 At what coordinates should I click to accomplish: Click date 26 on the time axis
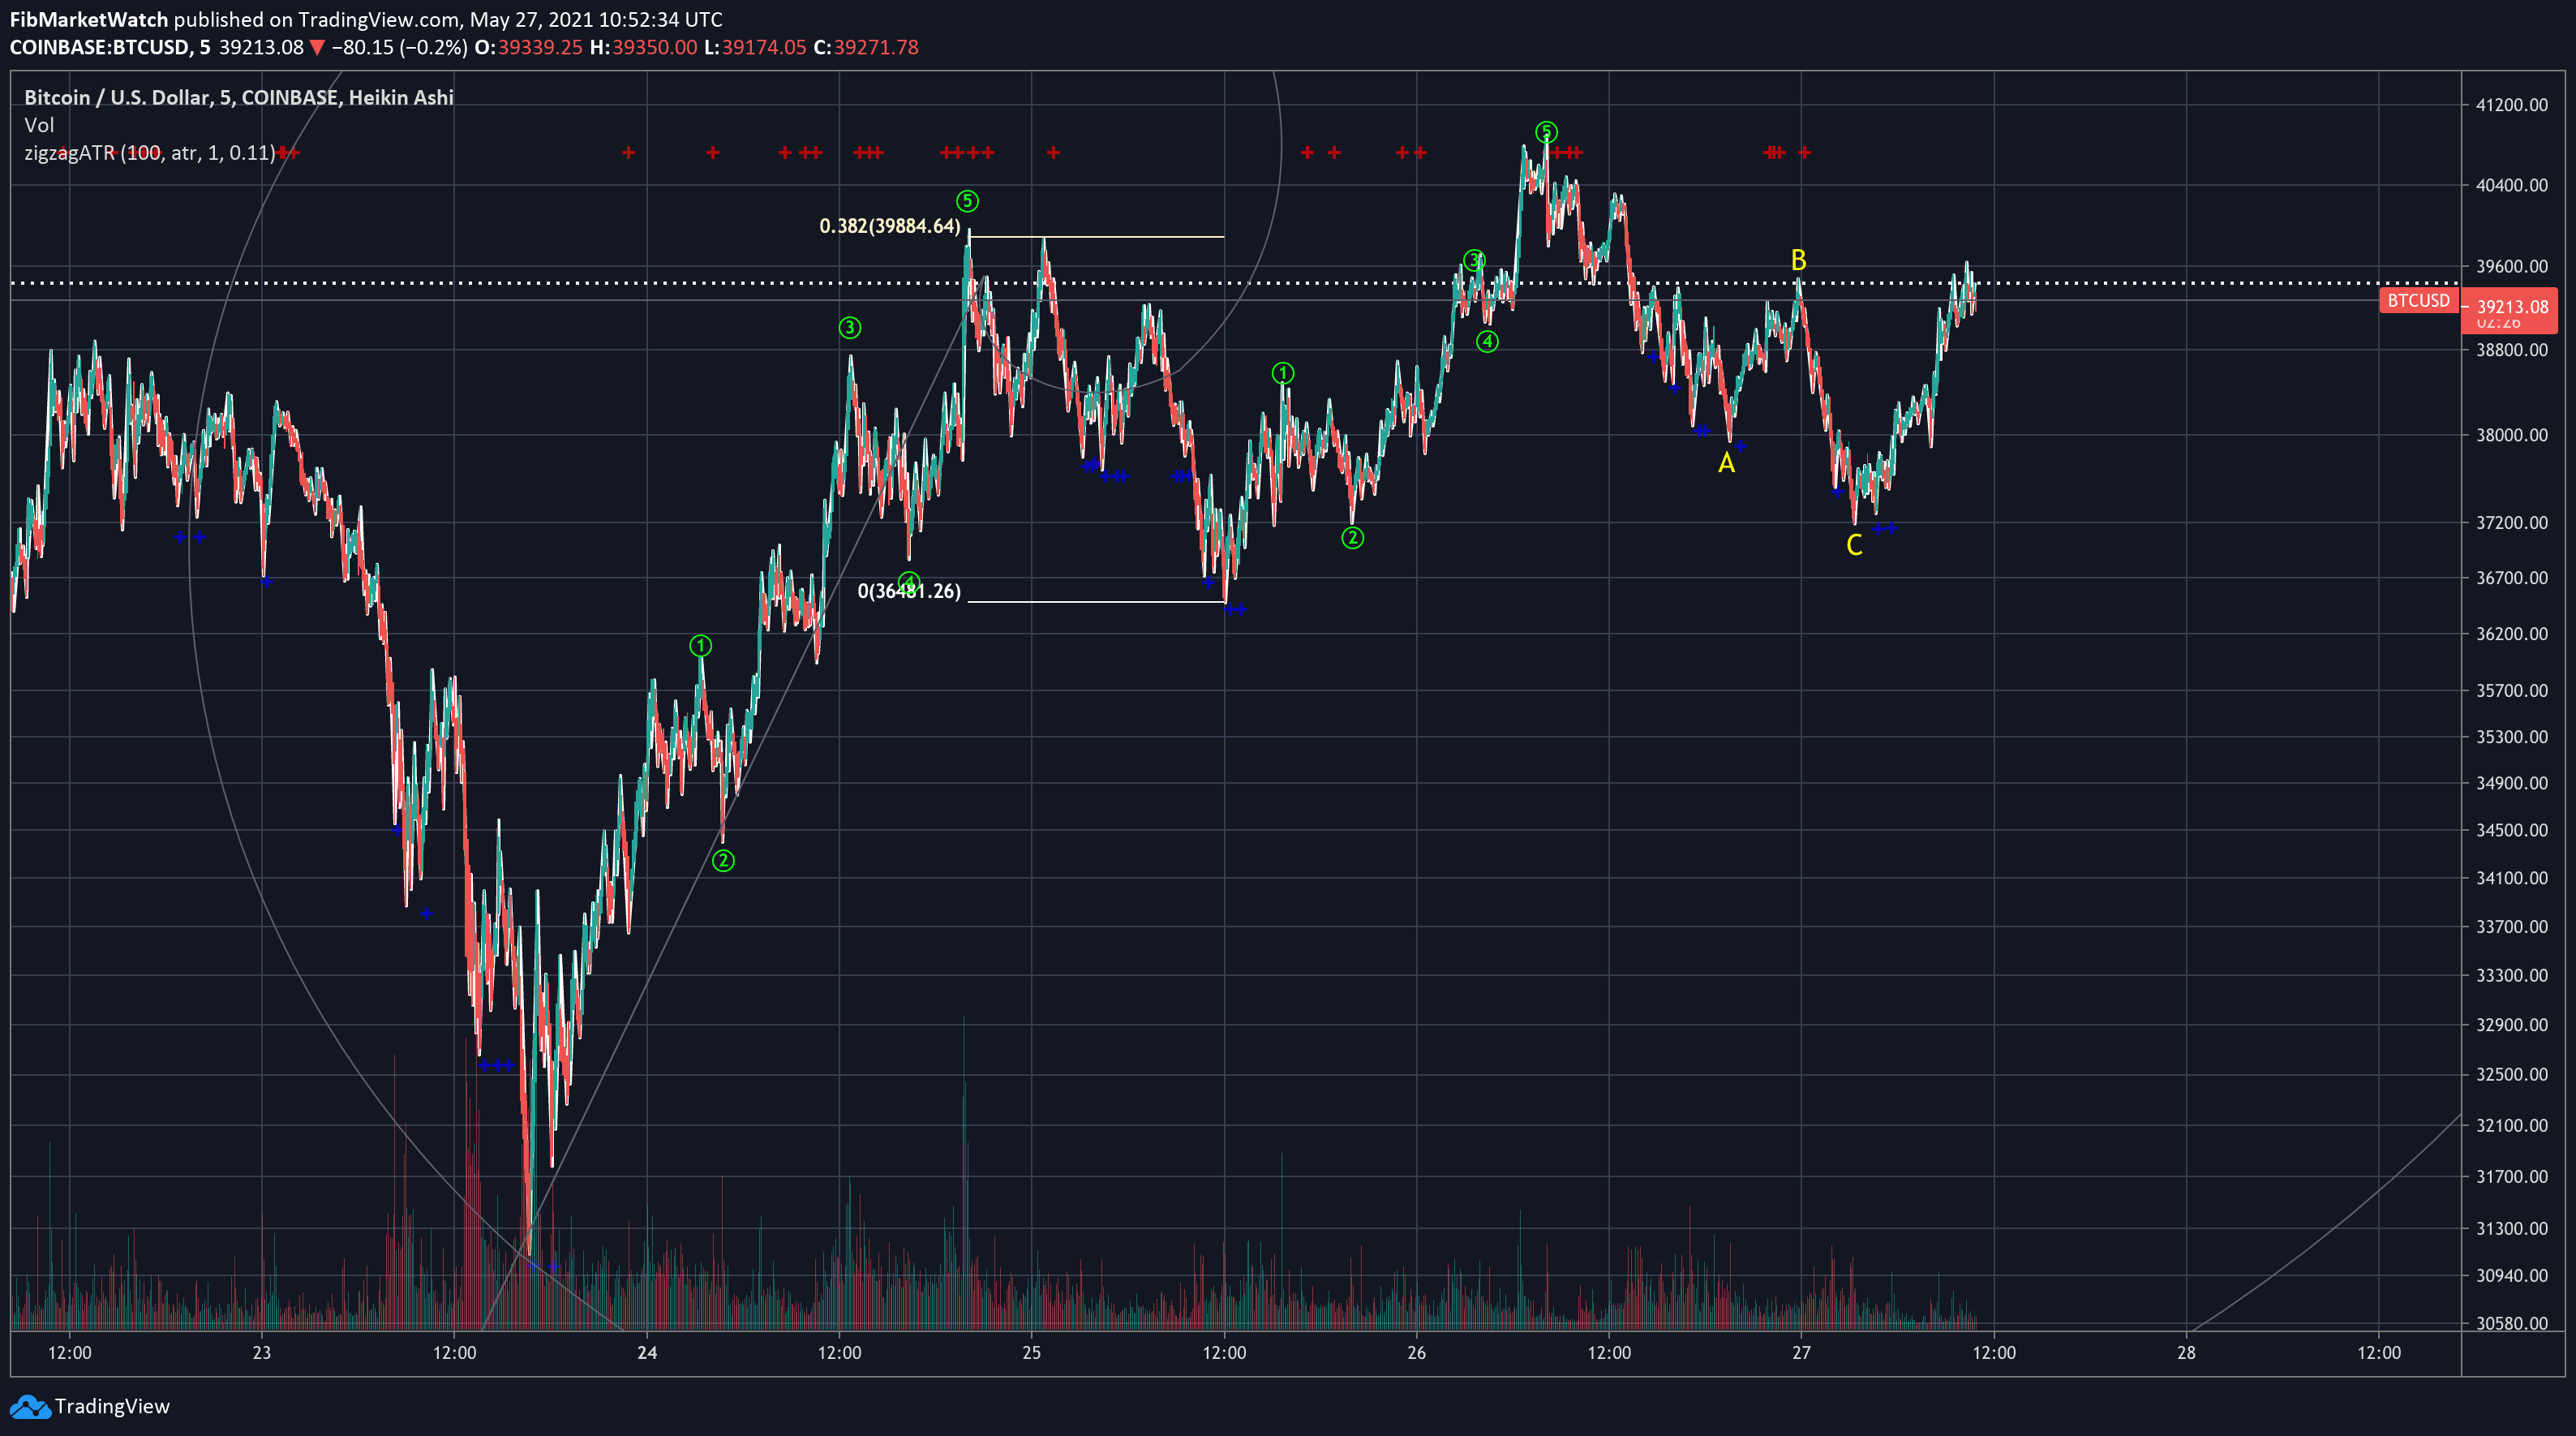[x=1417, y=1353]
